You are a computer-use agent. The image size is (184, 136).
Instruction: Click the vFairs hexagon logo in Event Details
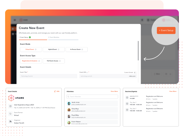(11, 98)
